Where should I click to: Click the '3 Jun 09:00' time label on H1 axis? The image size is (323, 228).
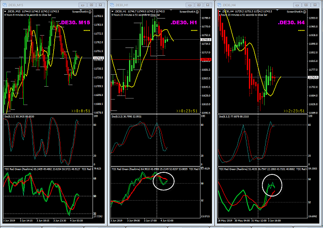[x=133, y=221]
